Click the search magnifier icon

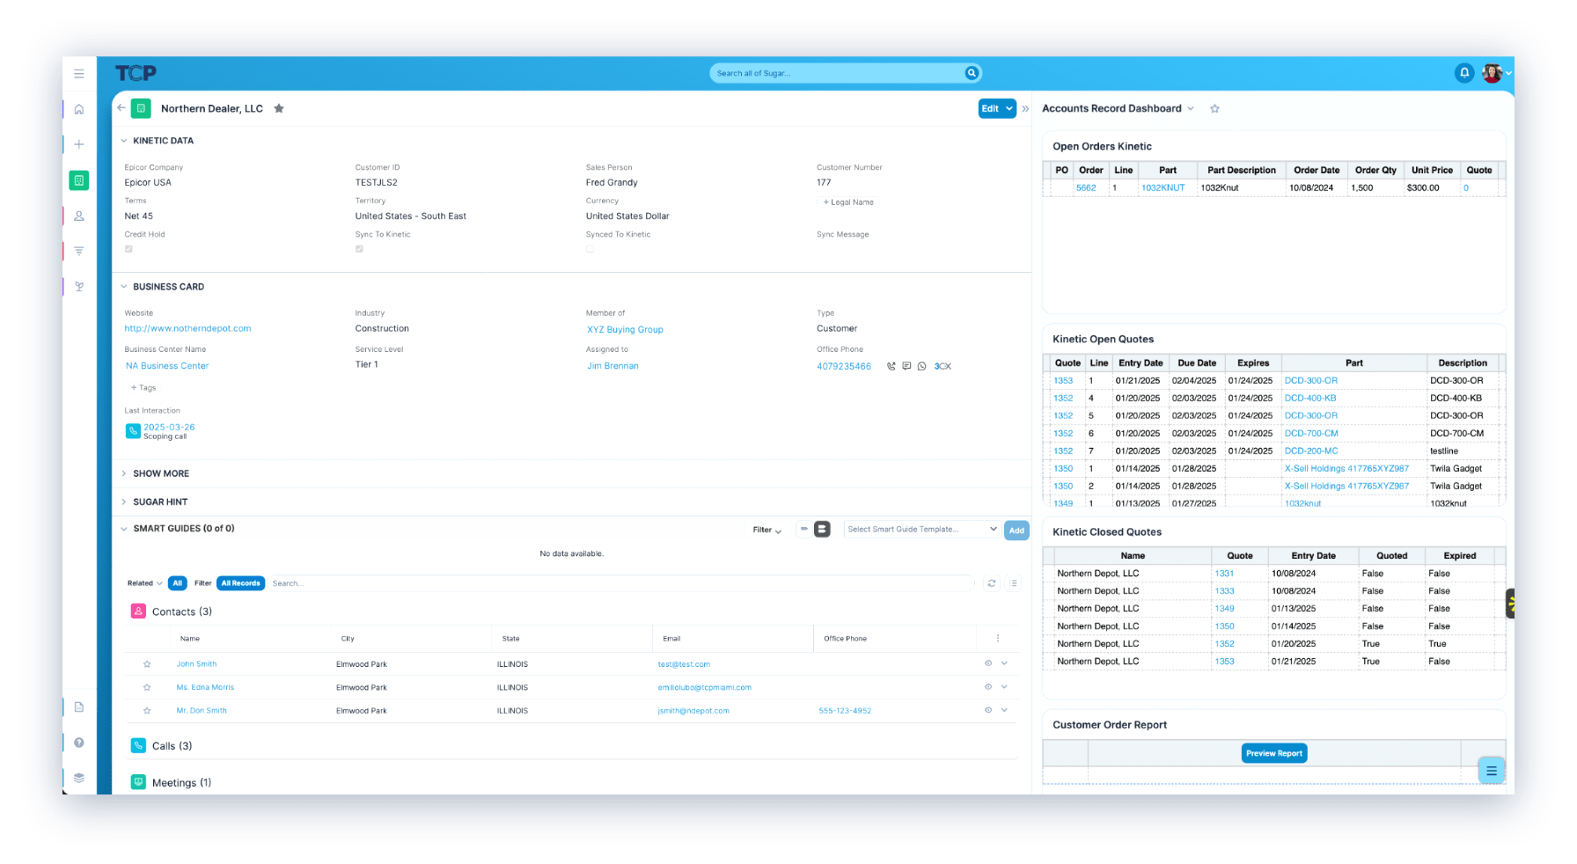click(x=972, y=73)
